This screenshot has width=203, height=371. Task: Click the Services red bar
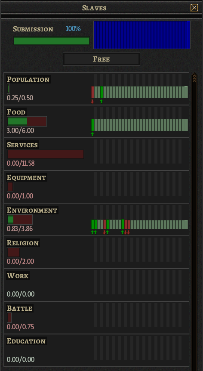point(46,154)
